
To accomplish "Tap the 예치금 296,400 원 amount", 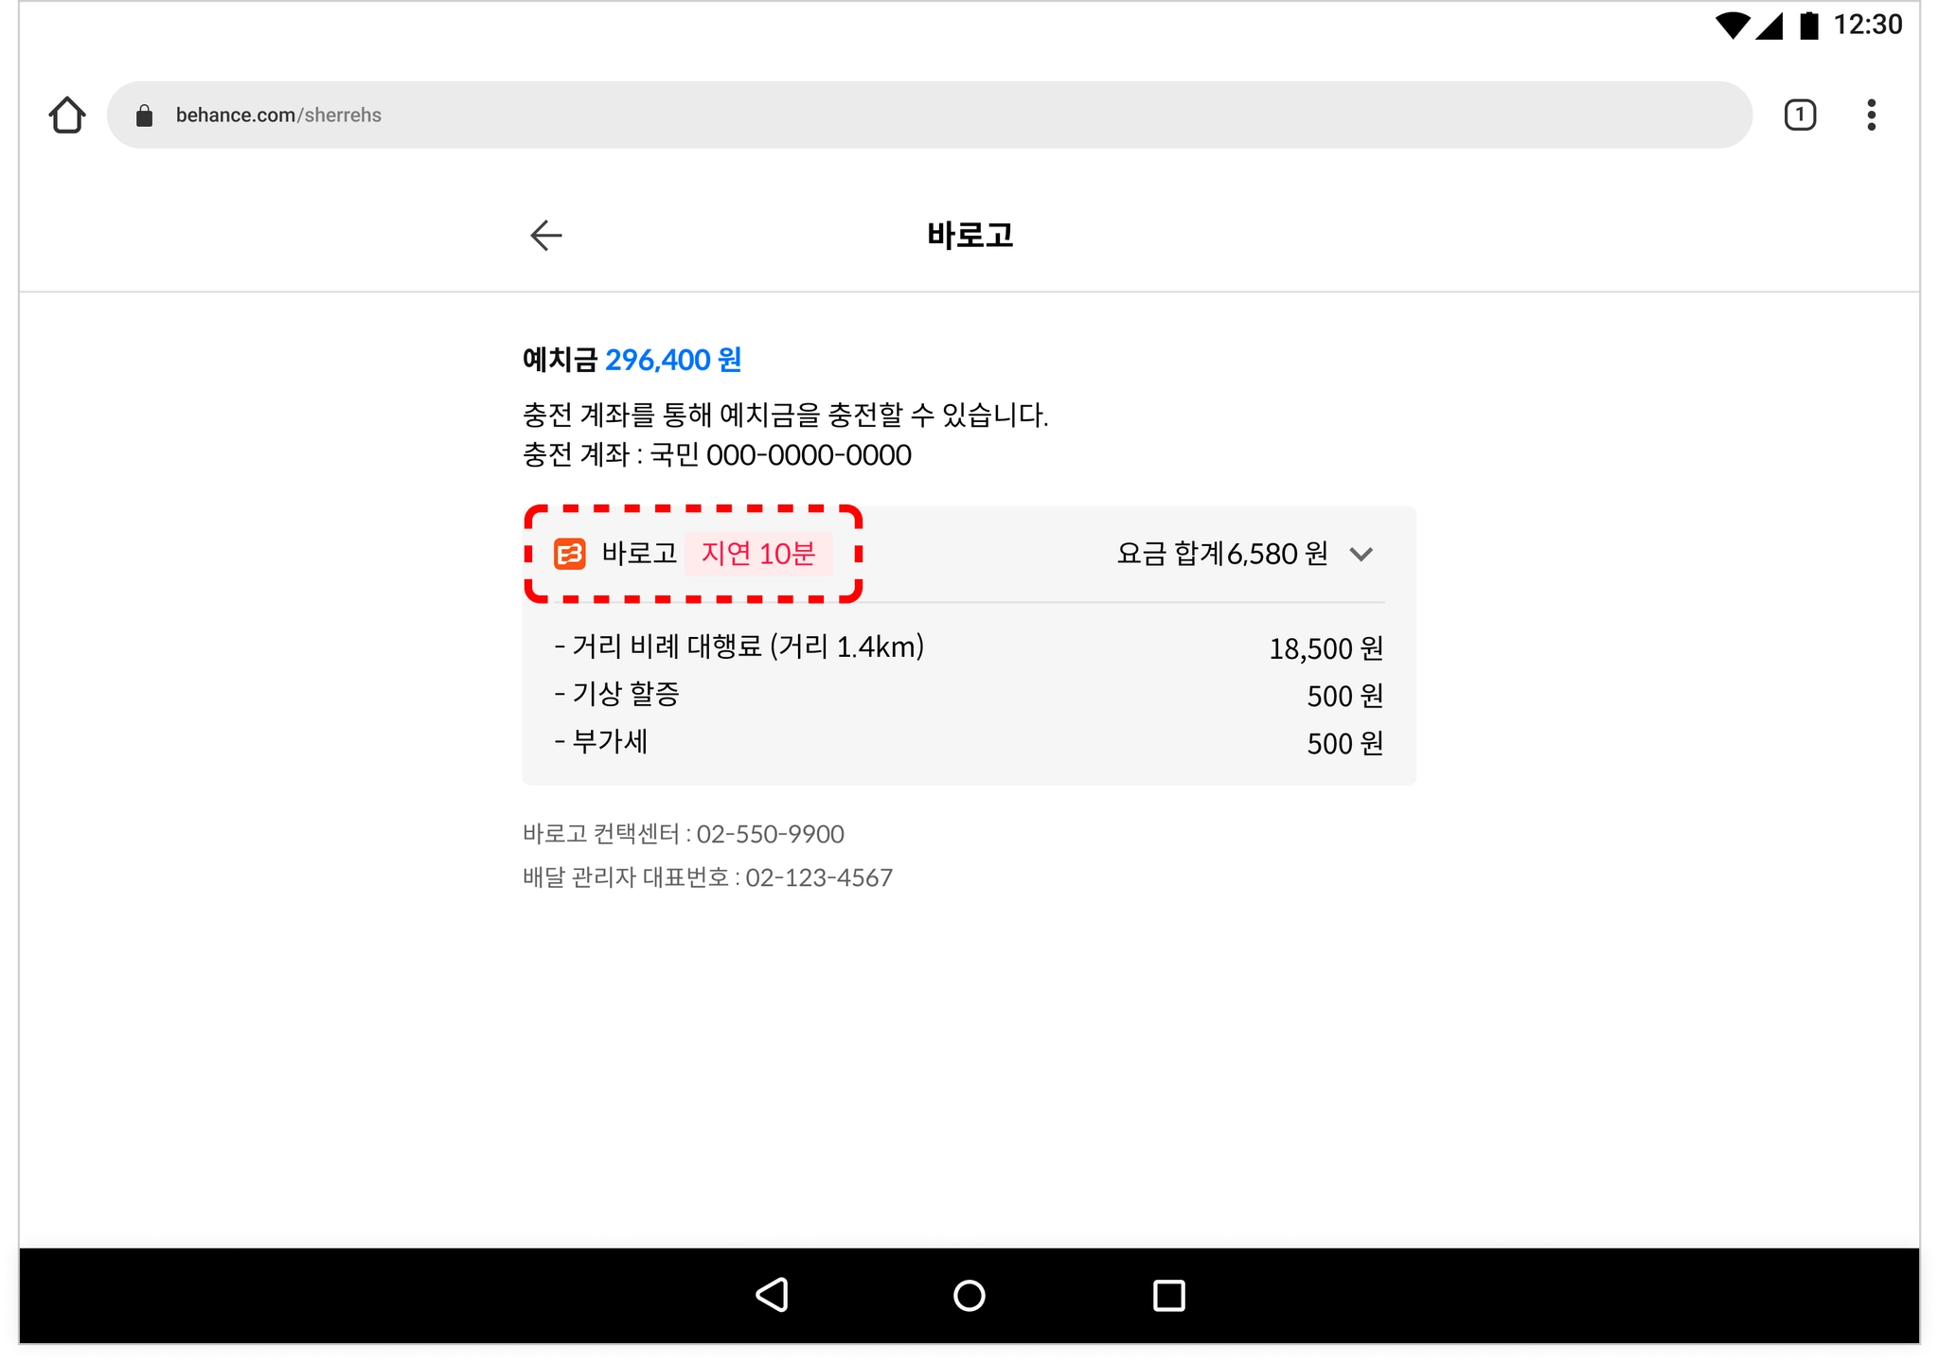I will coord(672,360).
